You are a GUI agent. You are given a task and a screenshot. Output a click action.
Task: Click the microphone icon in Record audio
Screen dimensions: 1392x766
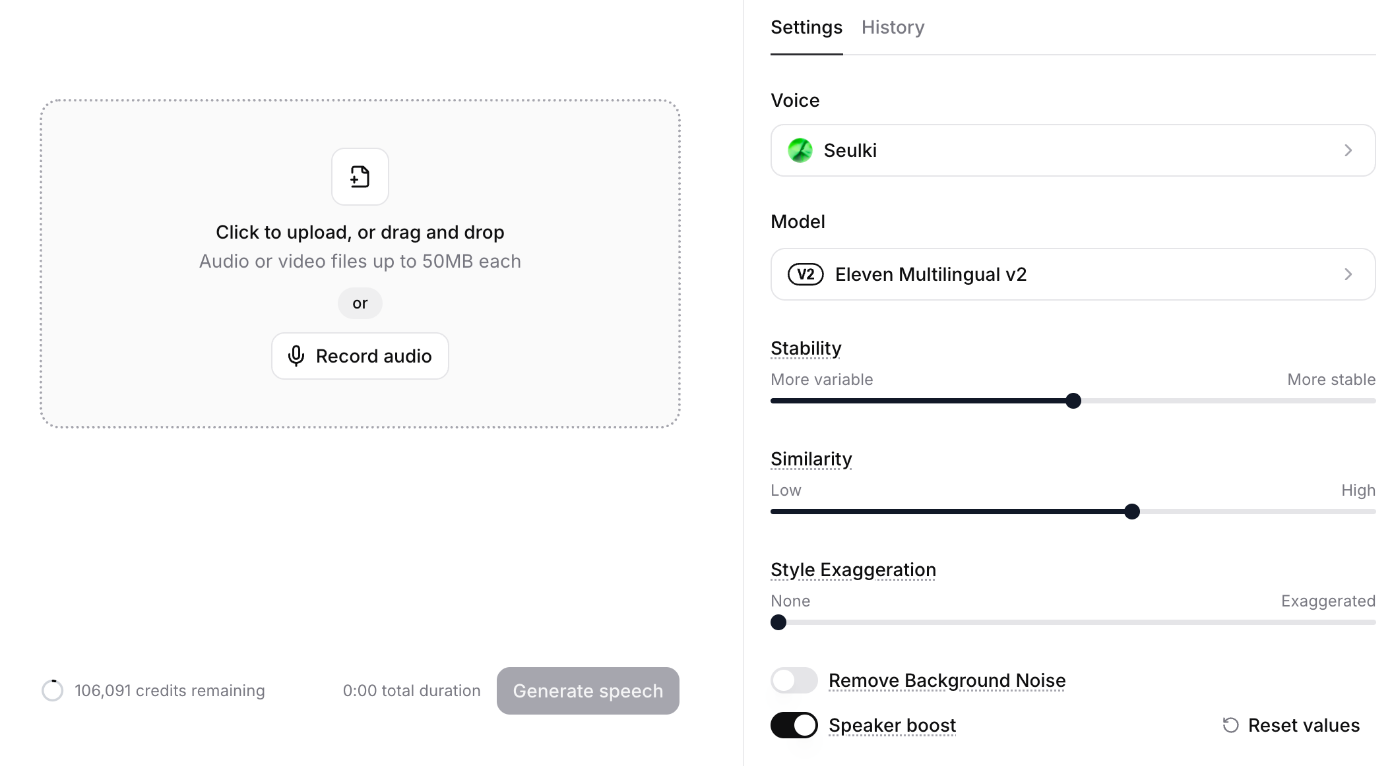click(x=296, y=356)
